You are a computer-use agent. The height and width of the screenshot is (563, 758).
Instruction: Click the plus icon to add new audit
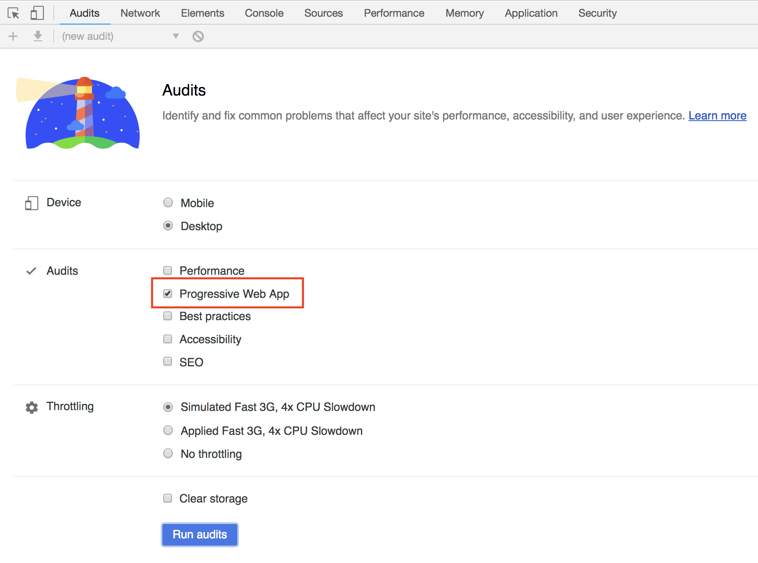coord(13,36)
